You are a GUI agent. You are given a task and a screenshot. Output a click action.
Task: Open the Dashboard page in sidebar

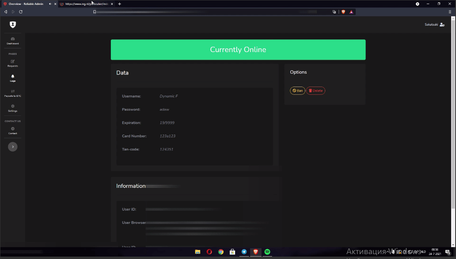point(13,40)
